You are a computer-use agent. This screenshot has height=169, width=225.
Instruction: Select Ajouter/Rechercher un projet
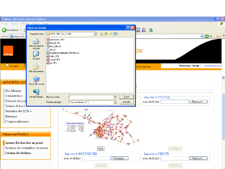pos(24,143)
